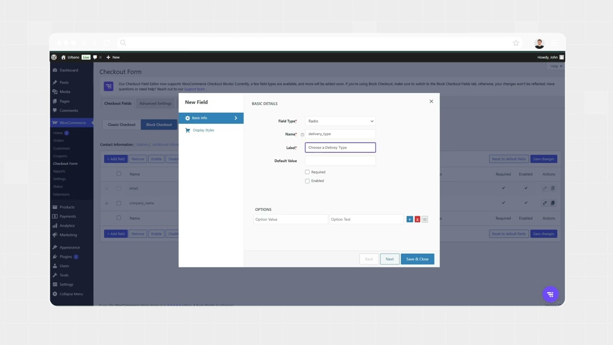Open Dashboard in the sidebar
The height and width of the screenshot is (345, 613).
68,70
